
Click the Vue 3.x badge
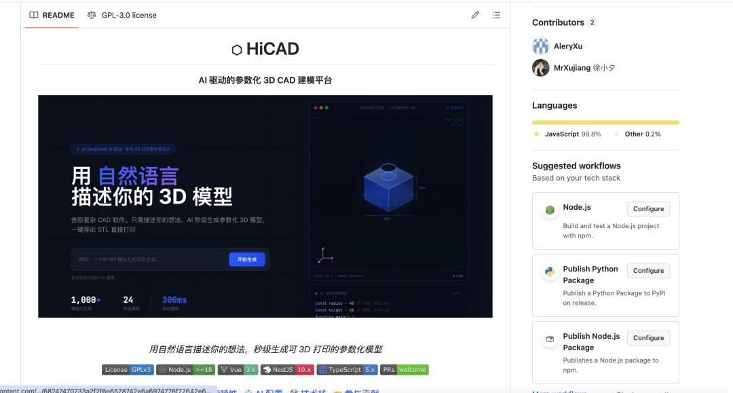point(238,370)
